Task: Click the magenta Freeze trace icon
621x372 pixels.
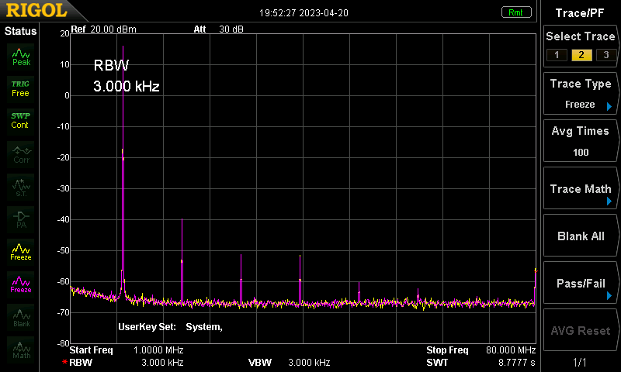Action: point(21,284)
